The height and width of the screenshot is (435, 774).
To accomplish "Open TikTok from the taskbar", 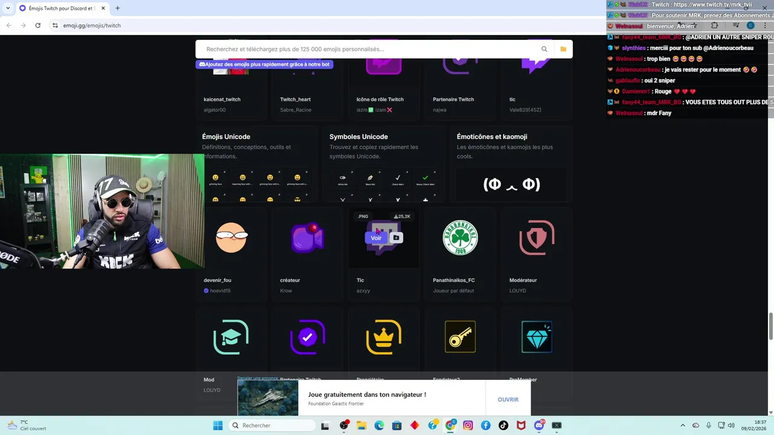I will click(x=503, y=425).
